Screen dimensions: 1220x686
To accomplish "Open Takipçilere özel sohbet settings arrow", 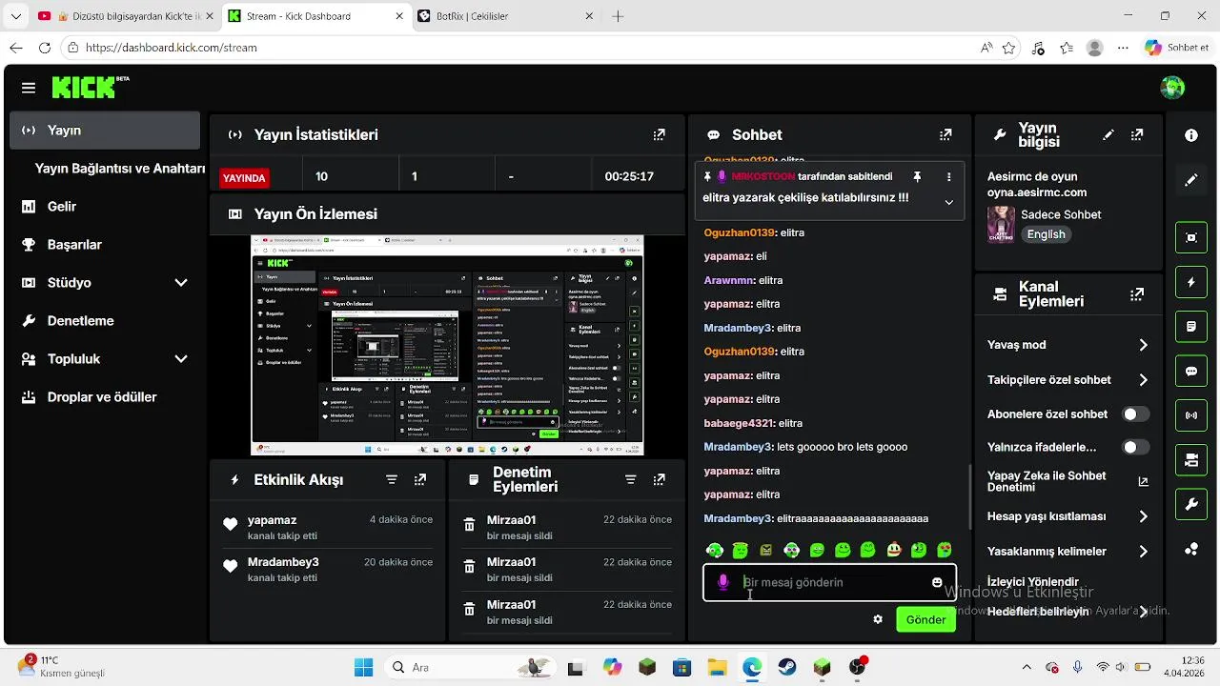I will tap(1143, 380).
